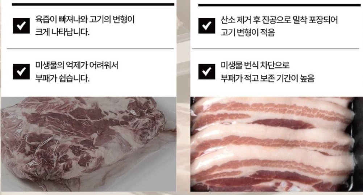Open the vacuum-packed pork belly photo
The image size is (363, 195).
click(277, 144)
